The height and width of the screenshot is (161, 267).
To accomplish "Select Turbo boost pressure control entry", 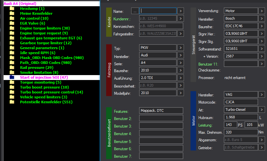I will click(x=51, y=92).
